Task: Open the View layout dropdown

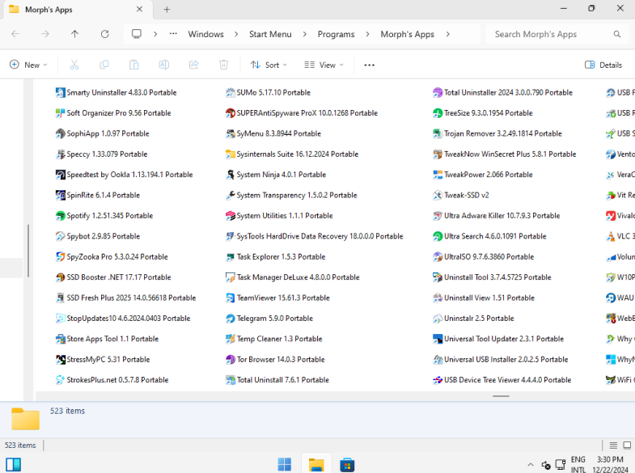Action: pos(324,65)
